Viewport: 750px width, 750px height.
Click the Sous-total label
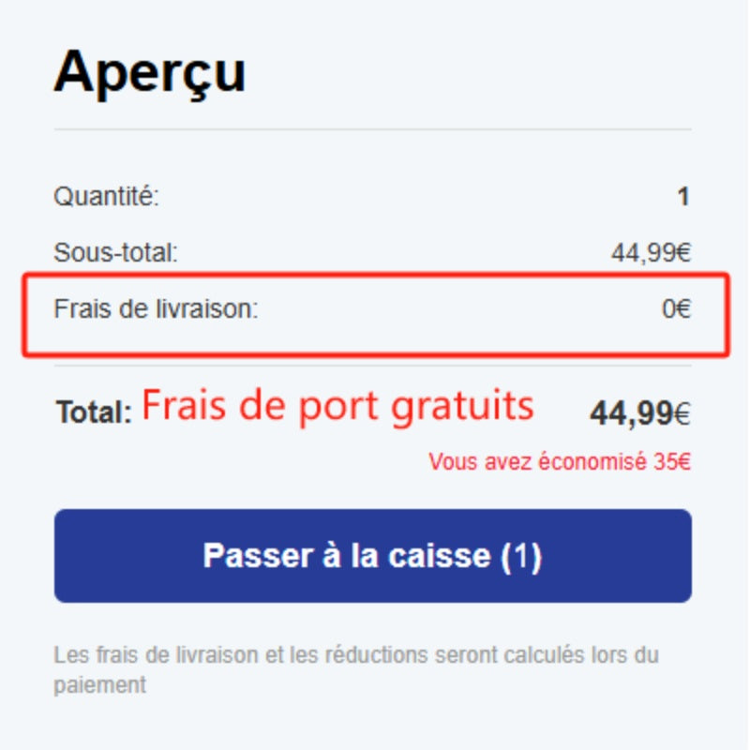click(x=115, y=252)
